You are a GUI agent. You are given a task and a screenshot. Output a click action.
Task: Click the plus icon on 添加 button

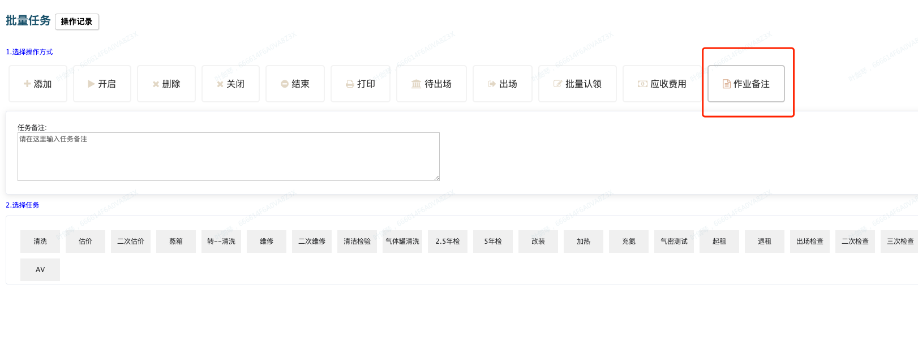pos(27,84)
